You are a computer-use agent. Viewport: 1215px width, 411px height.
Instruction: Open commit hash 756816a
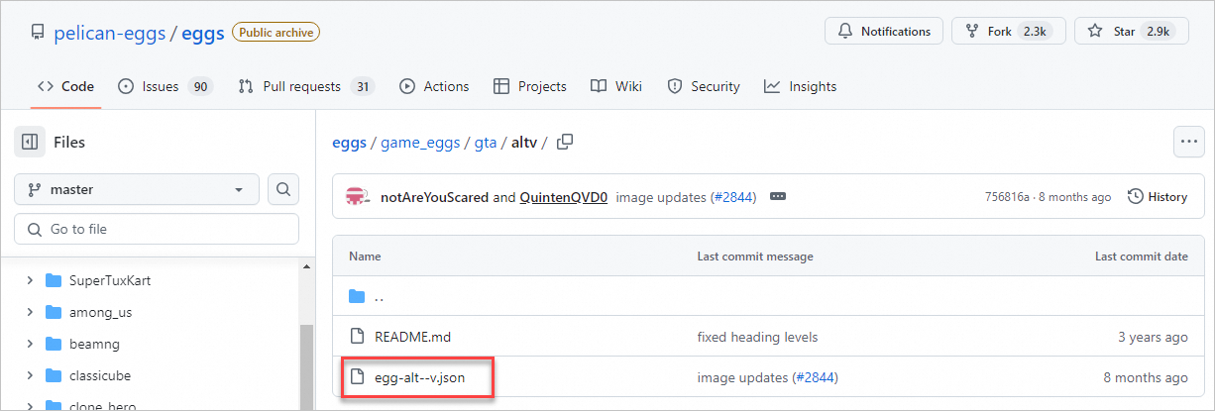(1008, 197)
